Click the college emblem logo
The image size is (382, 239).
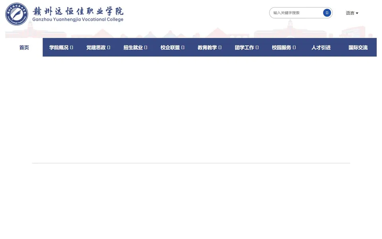(17, 14)
